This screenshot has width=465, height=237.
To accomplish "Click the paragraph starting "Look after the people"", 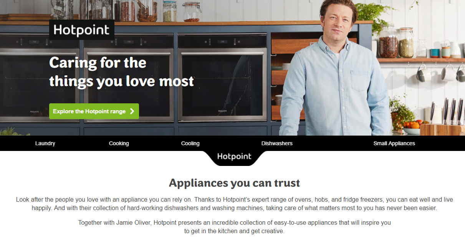I will click(234, 204).
